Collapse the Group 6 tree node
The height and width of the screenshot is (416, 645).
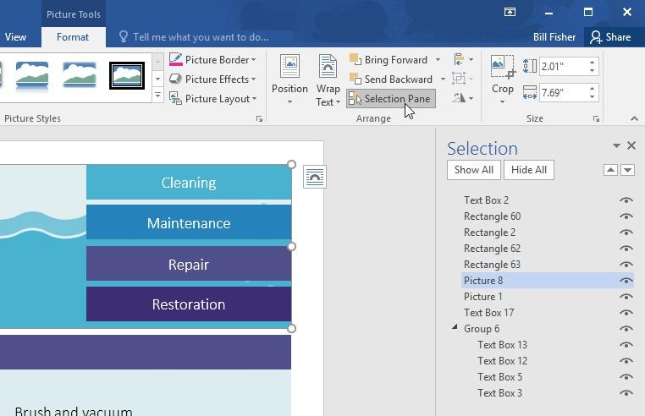click(x=455, y=327)
